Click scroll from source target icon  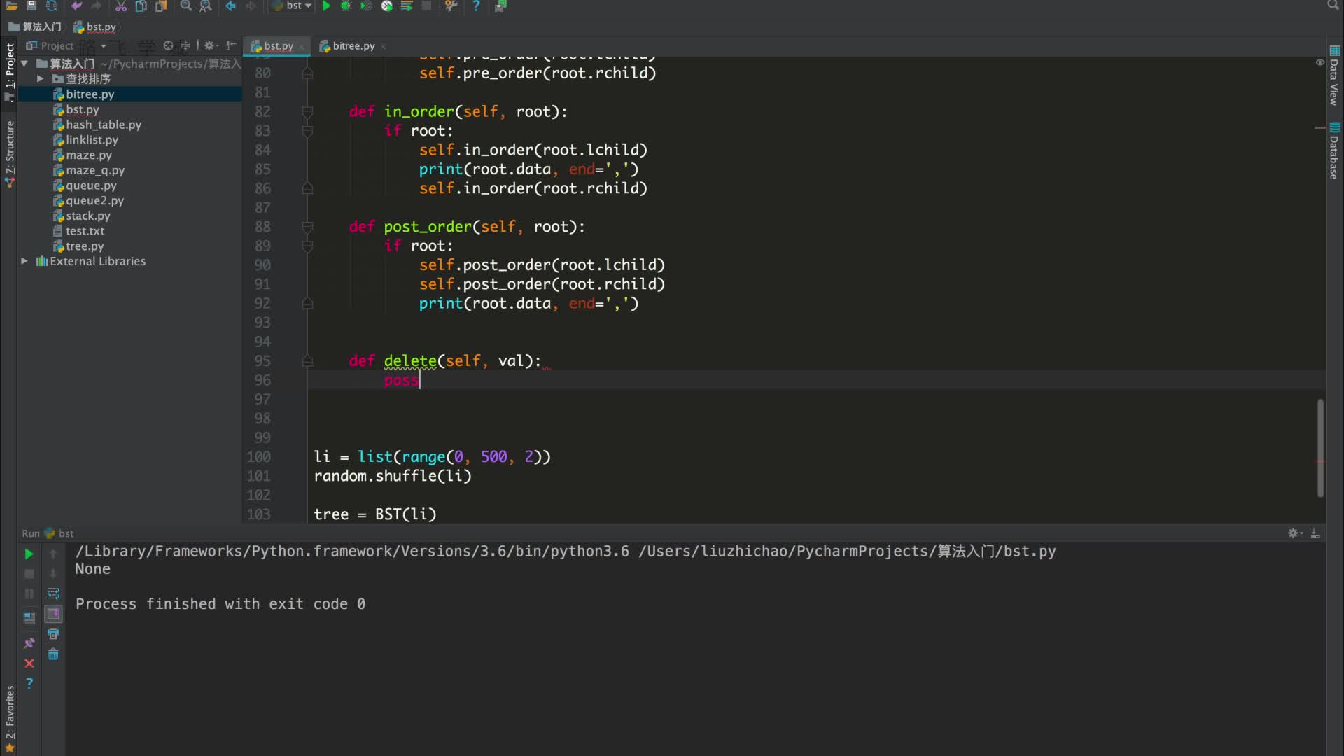pyautogui.click(x=168, y=45)
